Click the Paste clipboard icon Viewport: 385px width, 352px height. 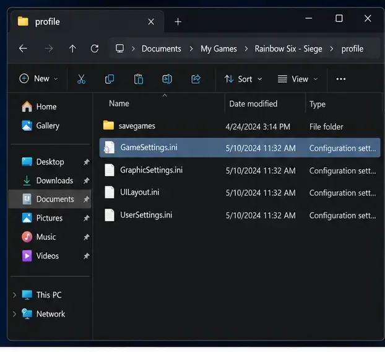point(139,79)
